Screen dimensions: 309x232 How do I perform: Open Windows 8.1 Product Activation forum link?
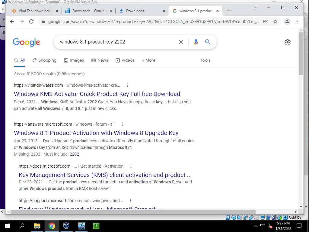pyautogui.click(x=96, y=133)
